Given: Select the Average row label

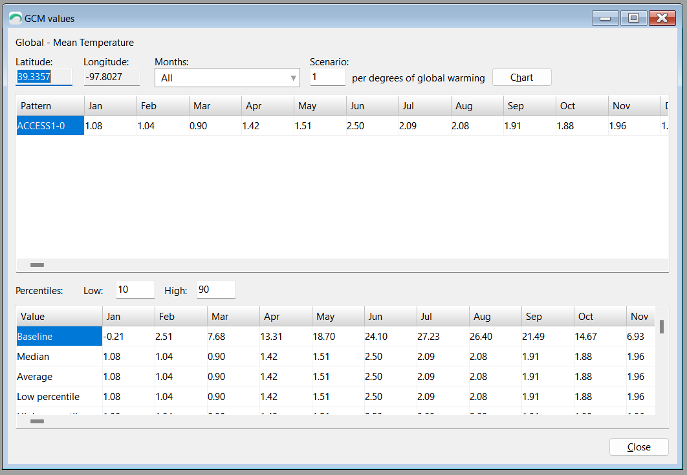Looking at the screenshot, I should pyautogui.click(x=59, y=377).
